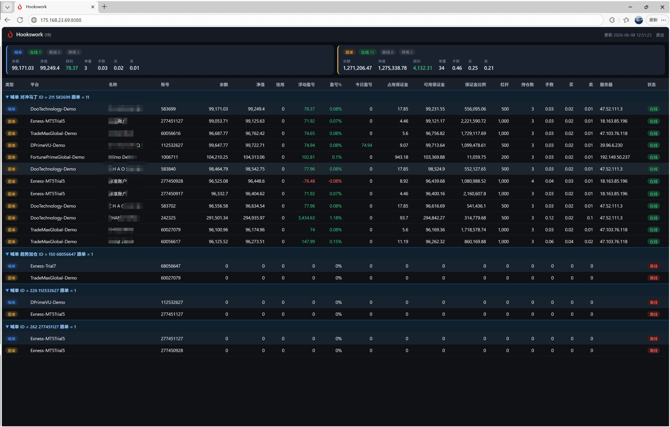Select the 在线 11 filter badge
The height and width of the screenshot is (427, 670).
[367, 52]
